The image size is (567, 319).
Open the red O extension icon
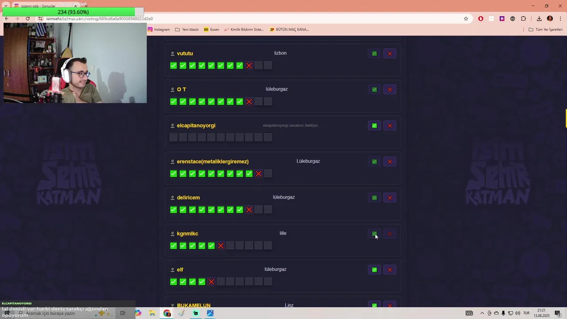[x=481, y=19]
